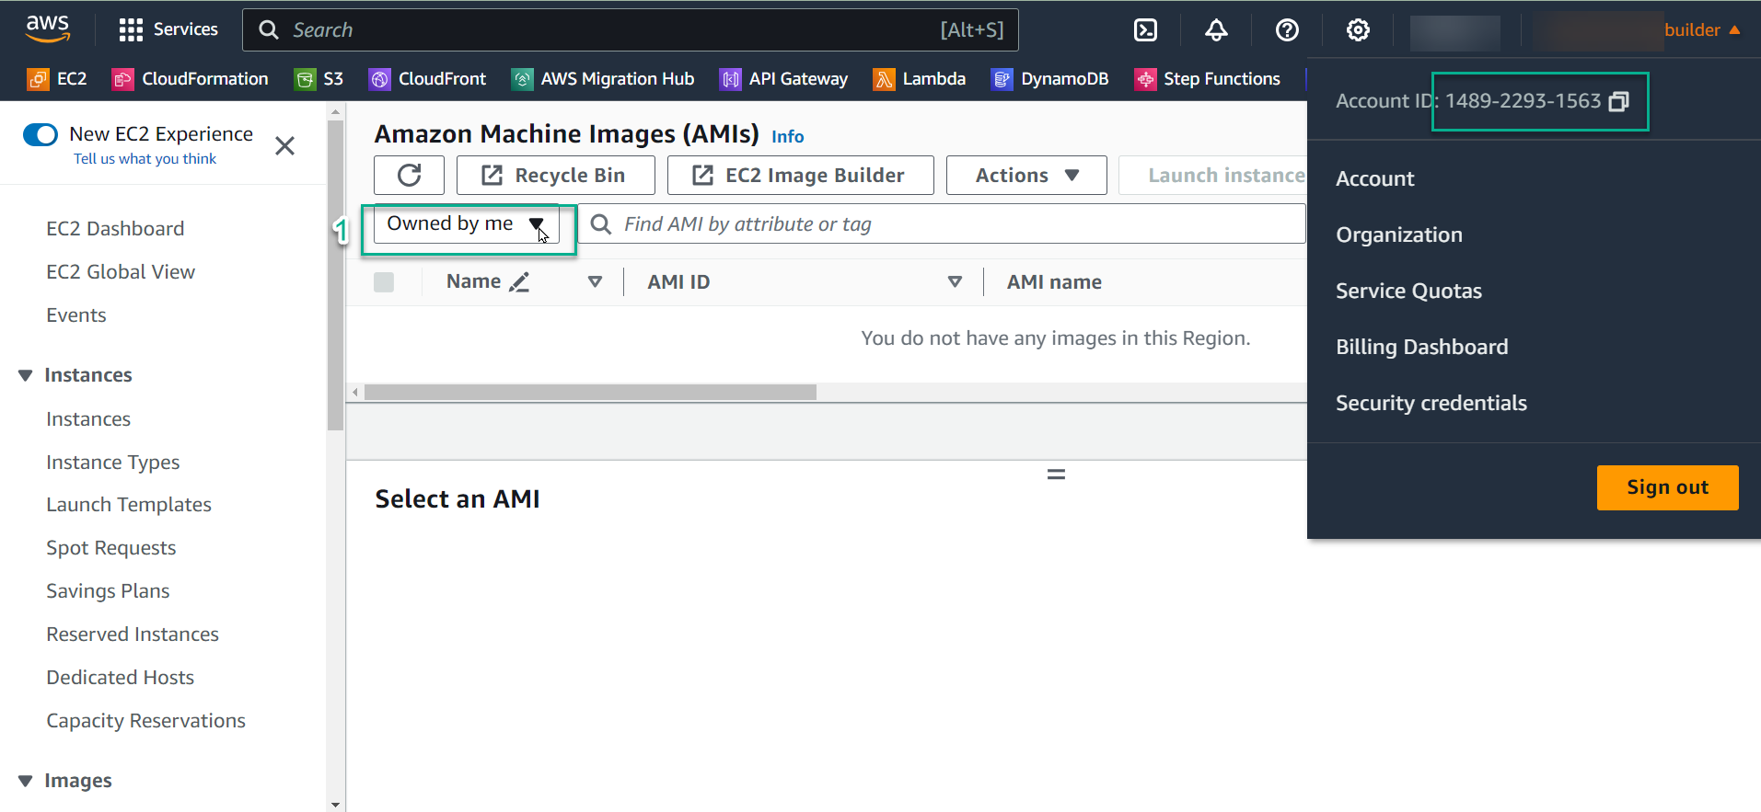Screen dimensions: 1761x812
Task: Click the sidebar vertical scrollbar thumb
Action: click(335, 274)
